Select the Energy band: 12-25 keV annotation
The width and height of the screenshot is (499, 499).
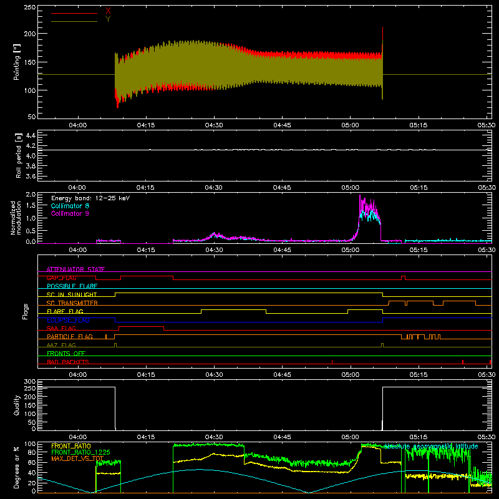point(90,198)
